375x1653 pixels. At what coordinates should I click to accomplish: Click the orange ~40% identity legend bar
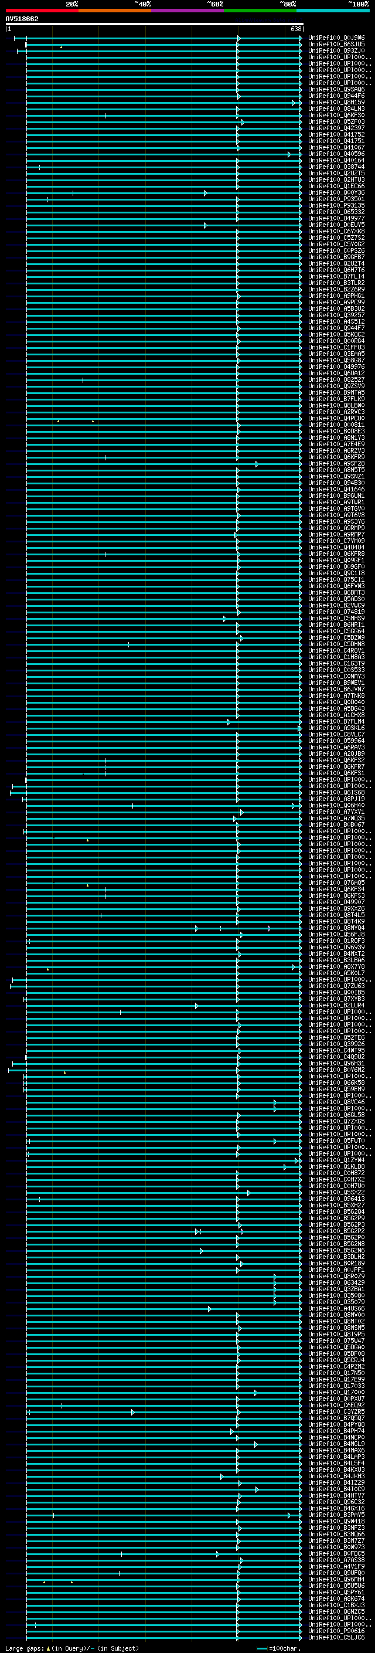tap(115, 11)
